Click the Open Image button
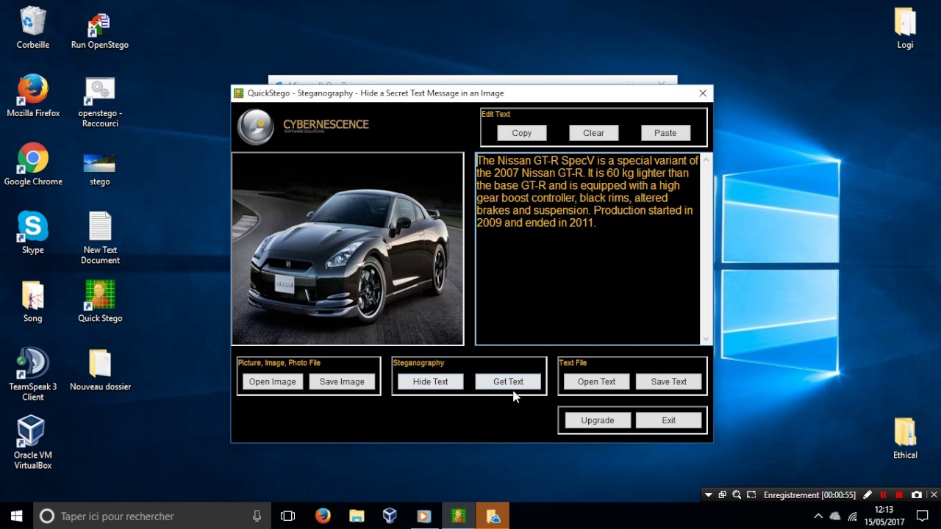The width and height of the screenshot is (941, 529). (273, 382)
